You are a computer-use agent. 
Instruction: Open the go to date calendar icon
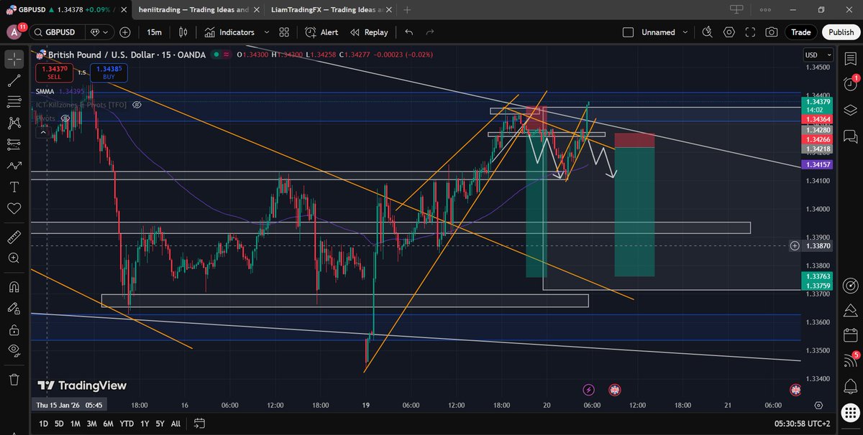(x=200, y=424)
